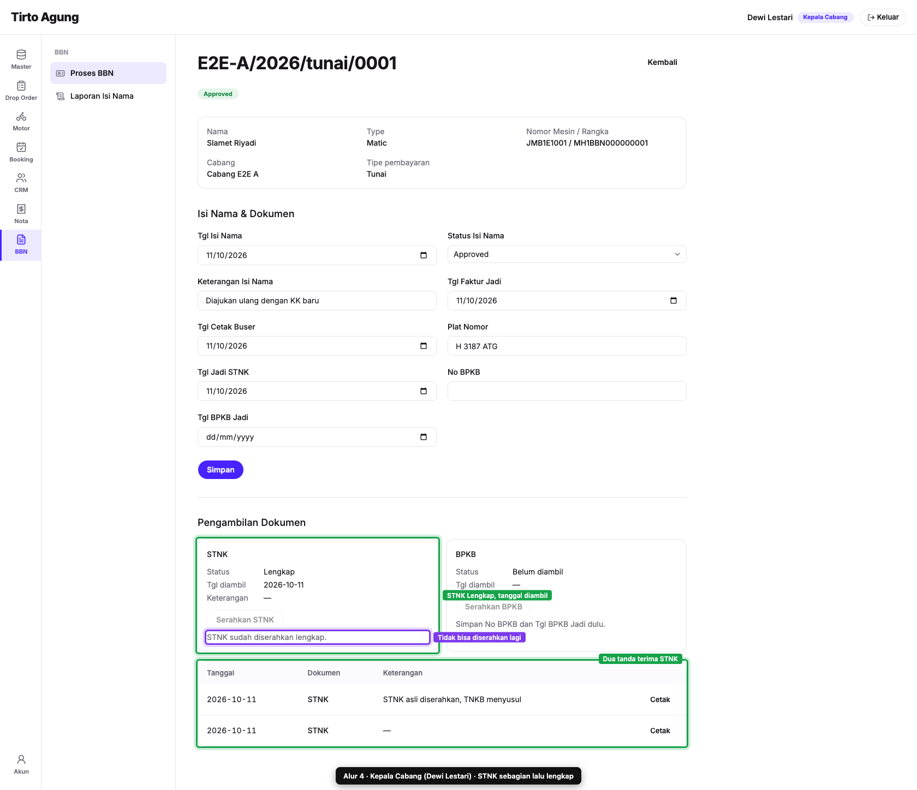Click the Tgl BPKB Jadi date field
The width and height of the screenshot is (917, 790).
click(x=317, y=437)
